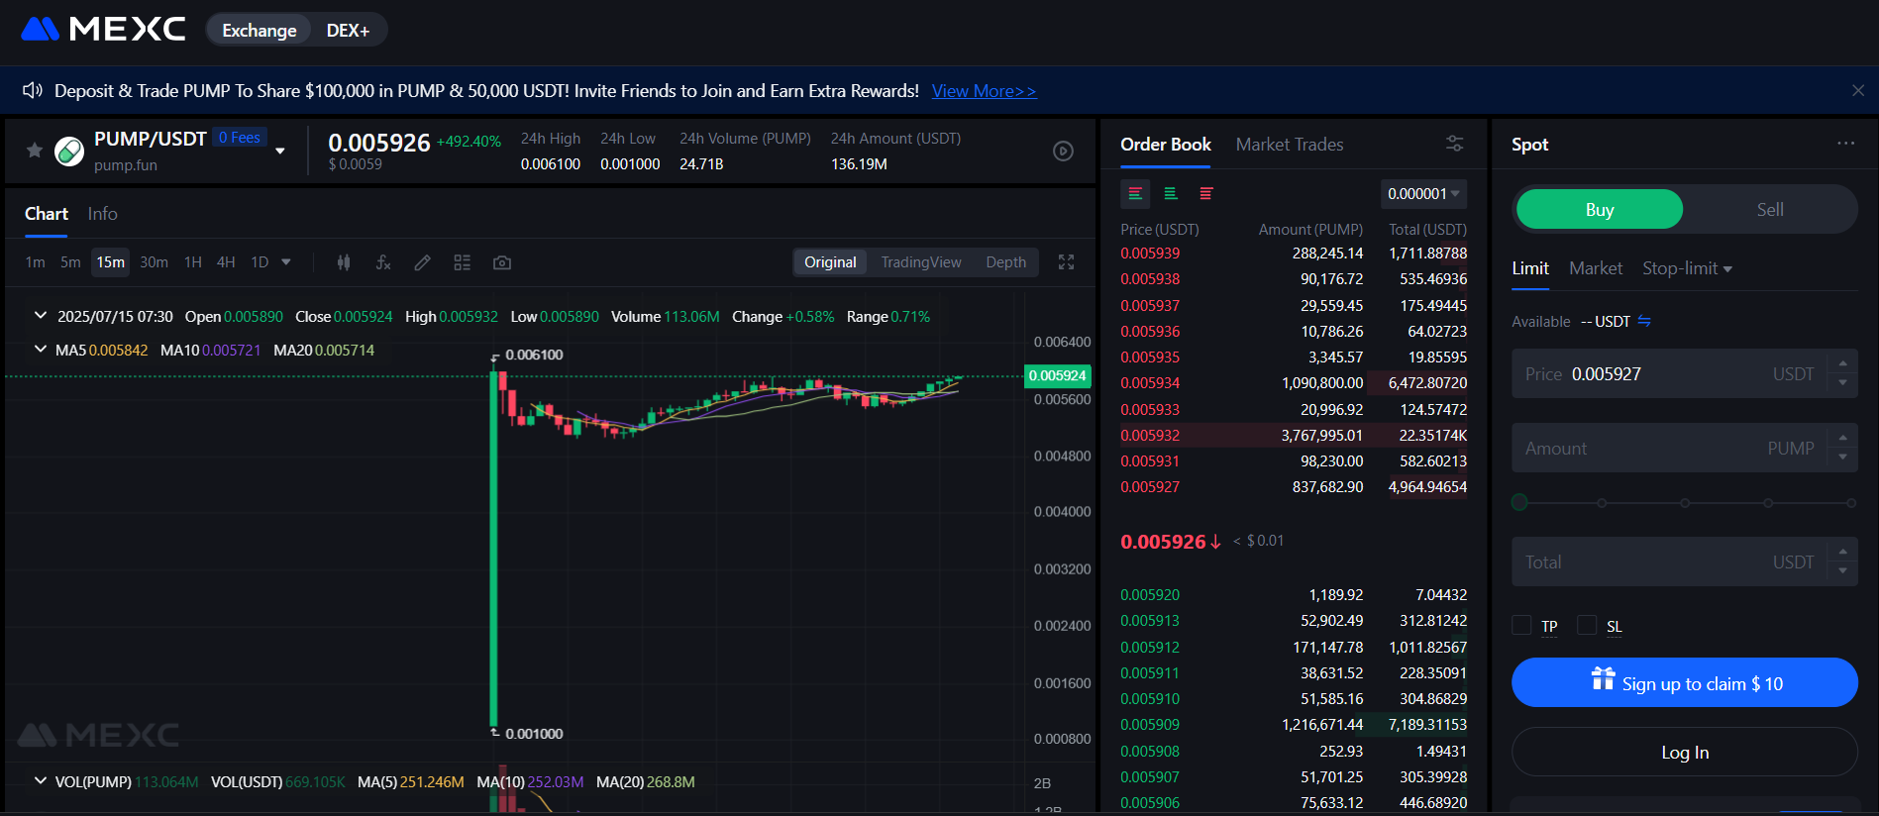The height and width of the screenshot is (816, 1879).
Task: Open order book settings sliders icon
Action: [1454, 144]
